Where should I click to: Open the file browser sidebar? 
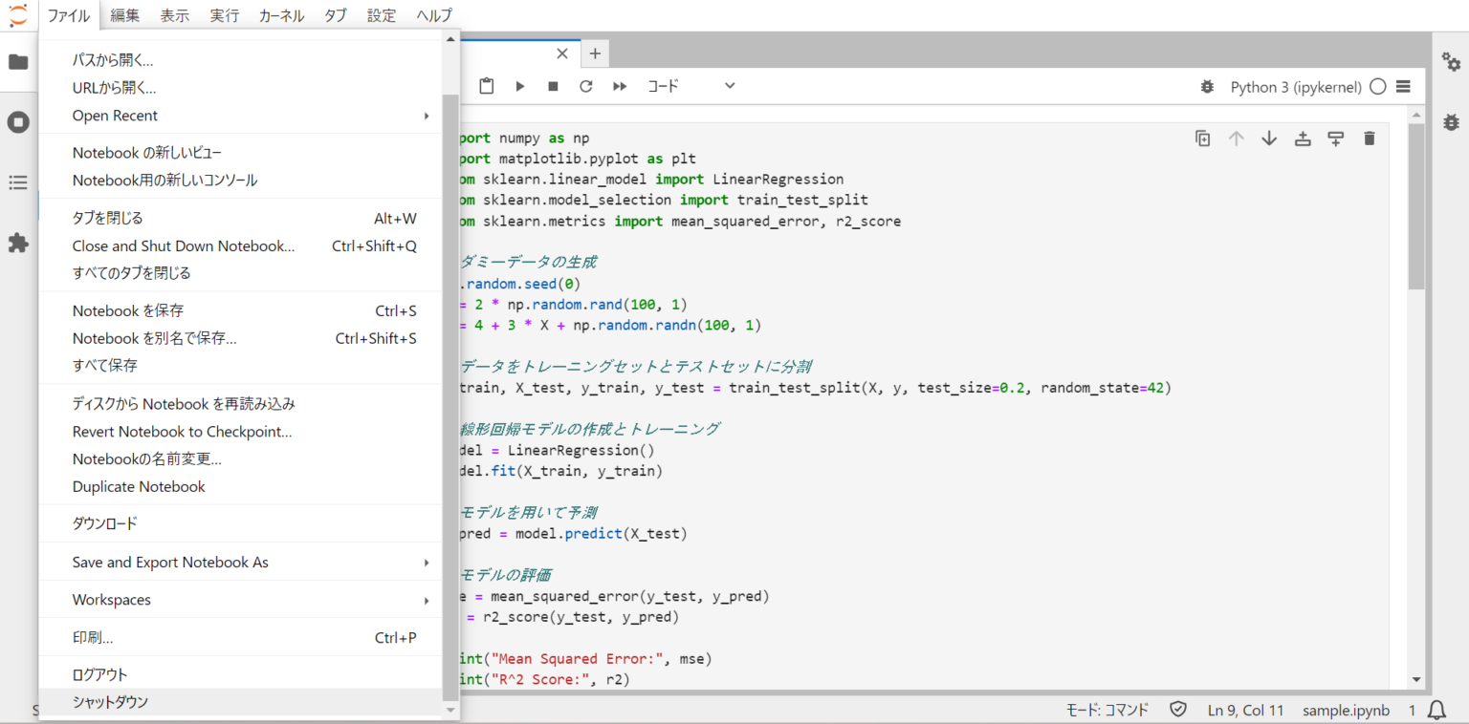coord(17,60)
